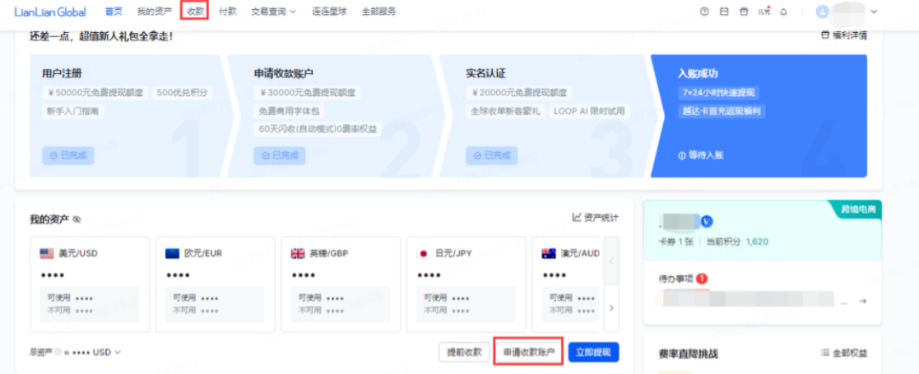Go to 我的资产 in top navigation
This screenshot has height=374, width=919.
pos(154,12)
